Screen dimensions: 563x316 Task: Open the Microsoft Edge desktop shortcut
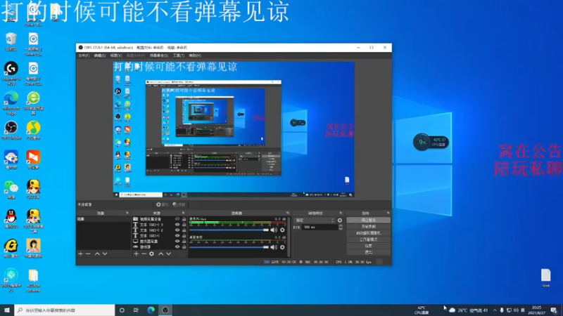click(11, 103)
